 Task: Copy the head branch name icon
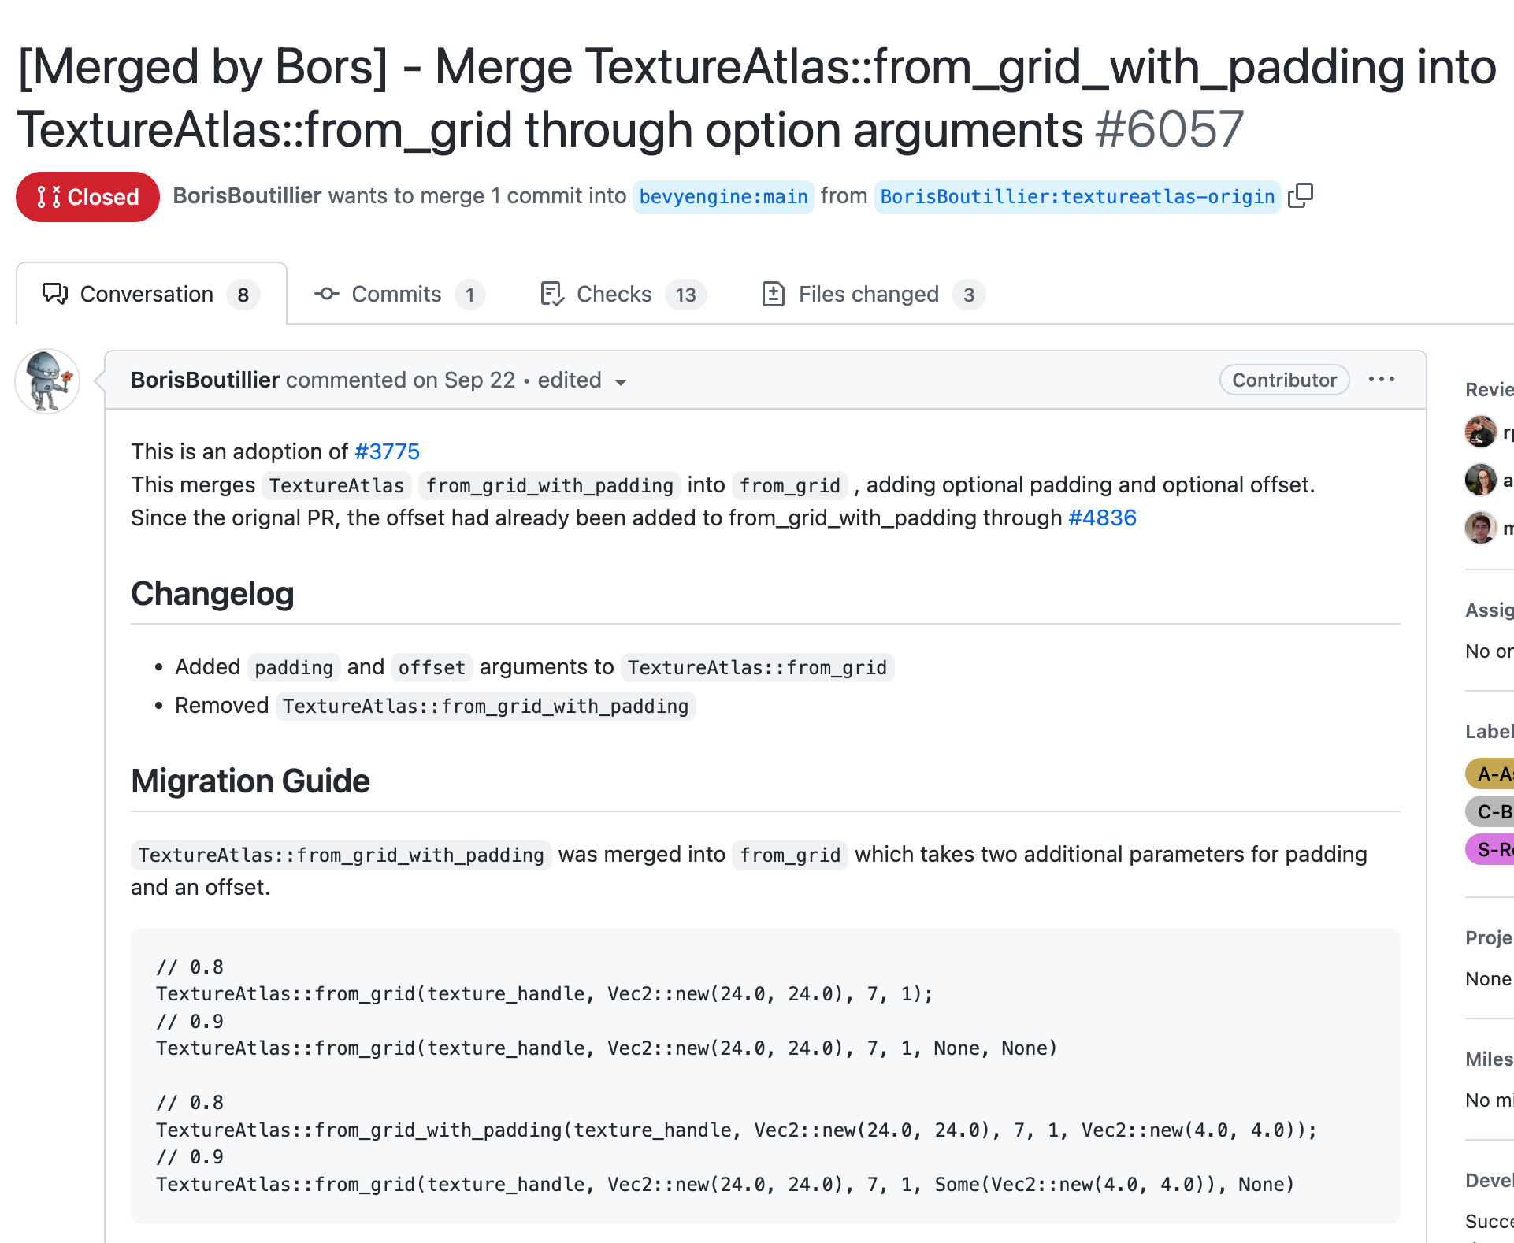1301,195
